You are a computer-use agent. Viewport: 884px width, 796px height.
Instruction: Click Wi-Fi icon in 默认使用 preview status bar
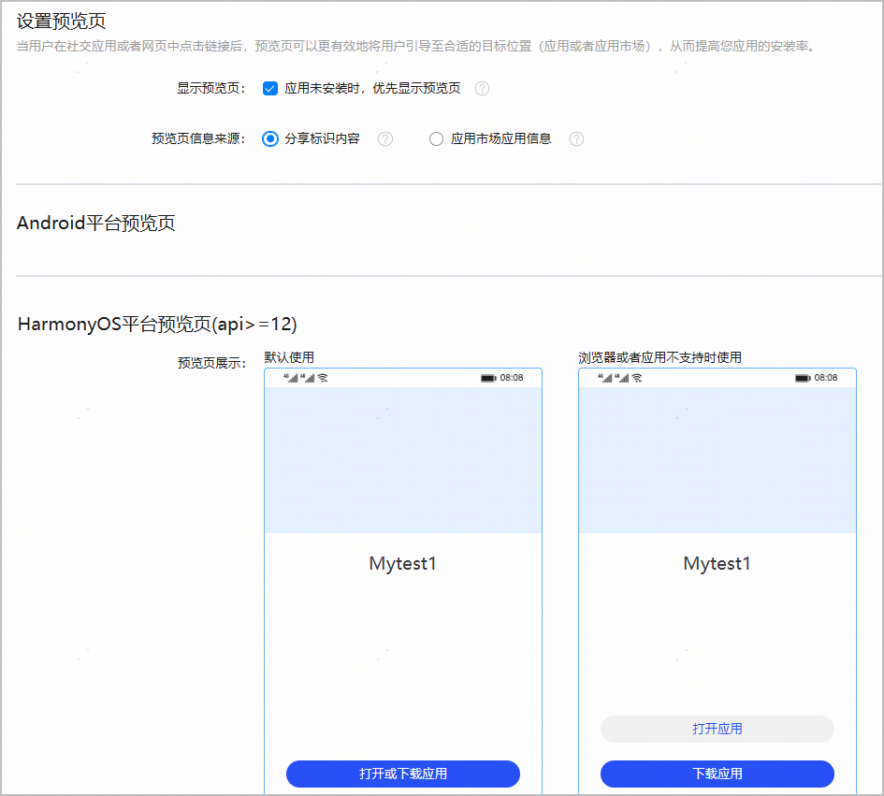(323, 378)
